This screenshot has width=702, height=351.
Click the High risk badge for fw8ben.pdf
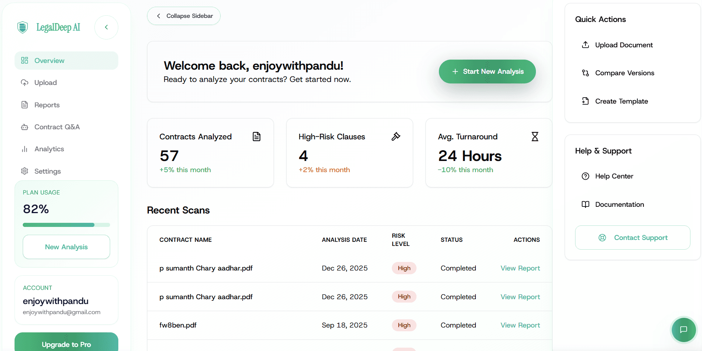(x=404, y=325)
